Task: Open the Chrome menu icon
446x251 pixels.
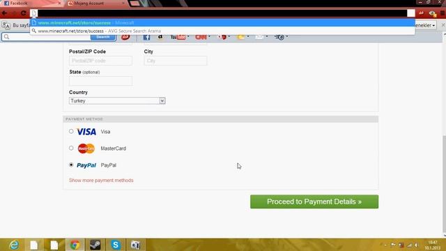Action: pos(443,13)
